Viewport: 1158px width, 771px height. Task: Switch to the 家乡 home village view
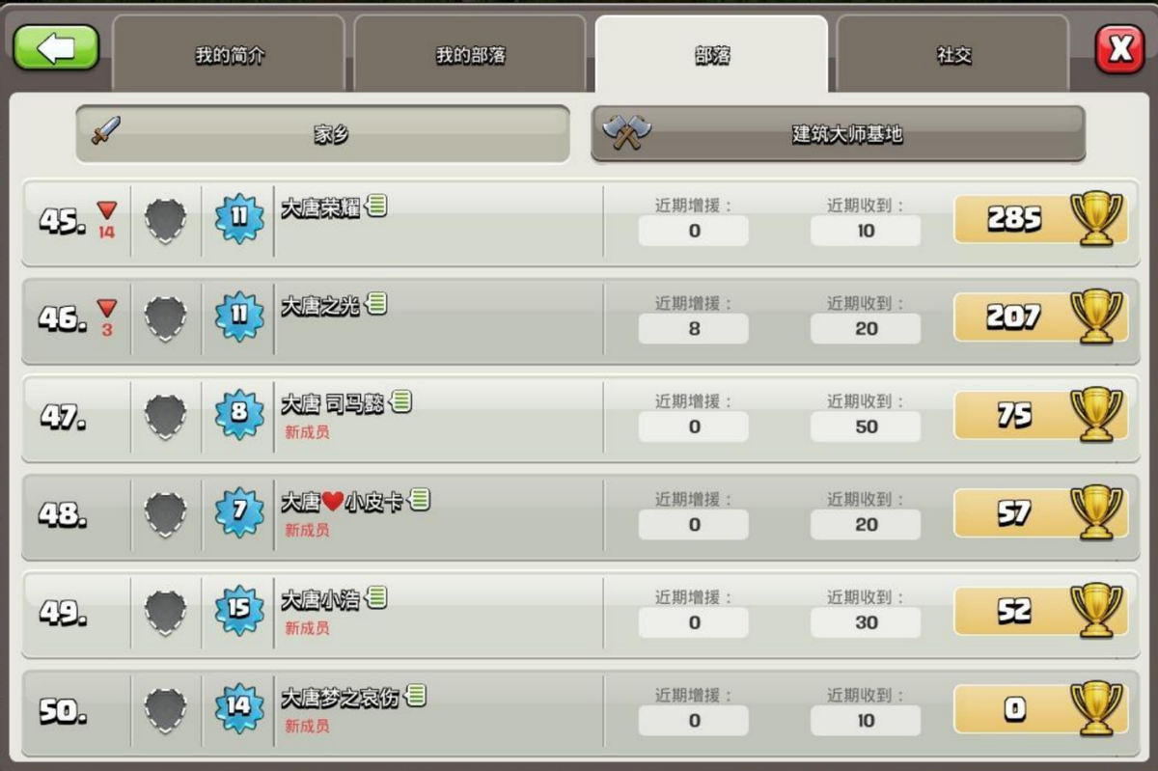[x=323, y=134]
